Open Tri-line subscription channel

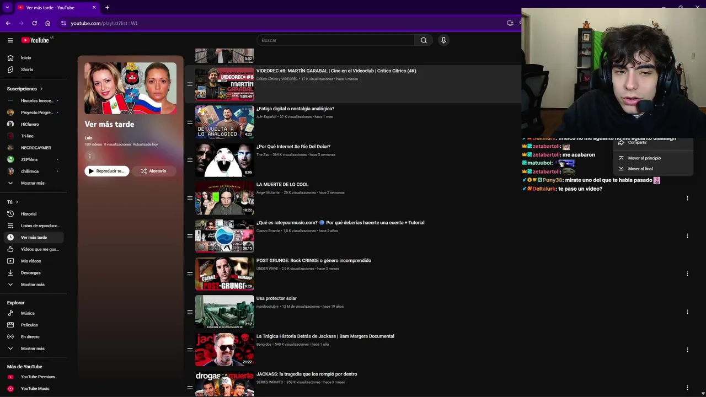click(34, 136)
